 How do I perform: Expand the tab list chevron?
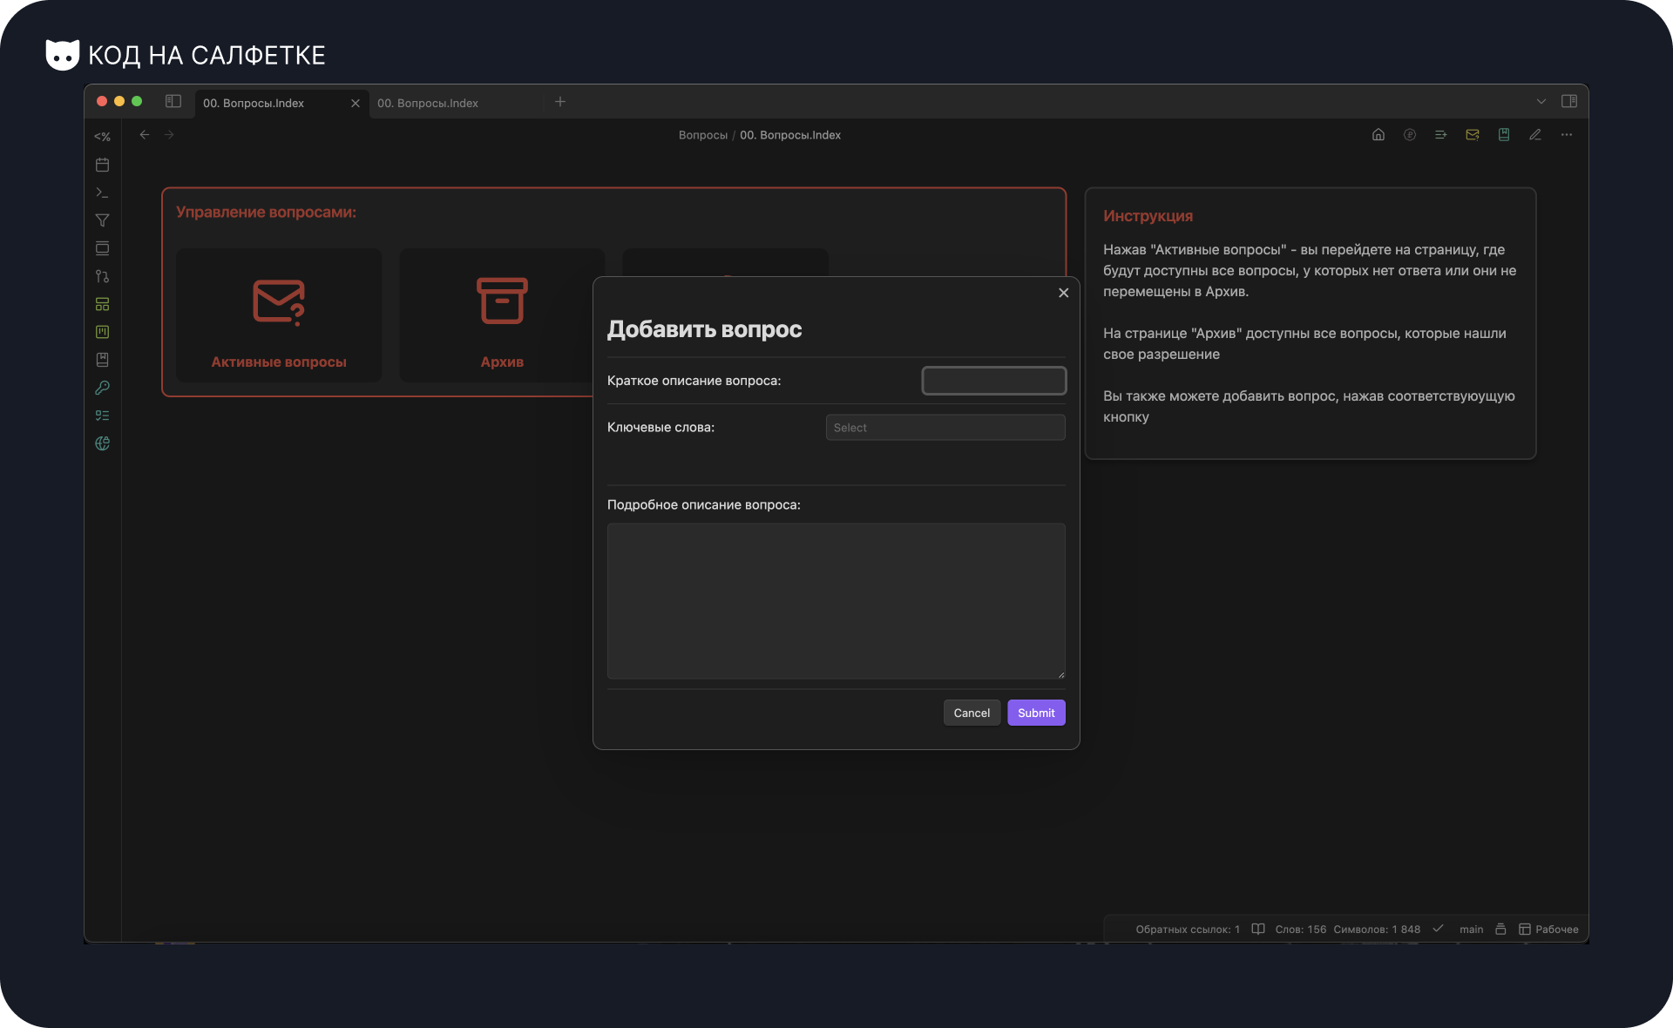1541,102
